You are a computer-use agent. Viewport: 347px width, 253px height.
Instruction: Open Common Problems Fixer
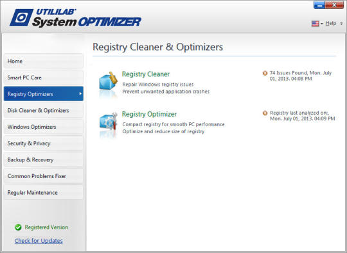(x=44, y=176)
